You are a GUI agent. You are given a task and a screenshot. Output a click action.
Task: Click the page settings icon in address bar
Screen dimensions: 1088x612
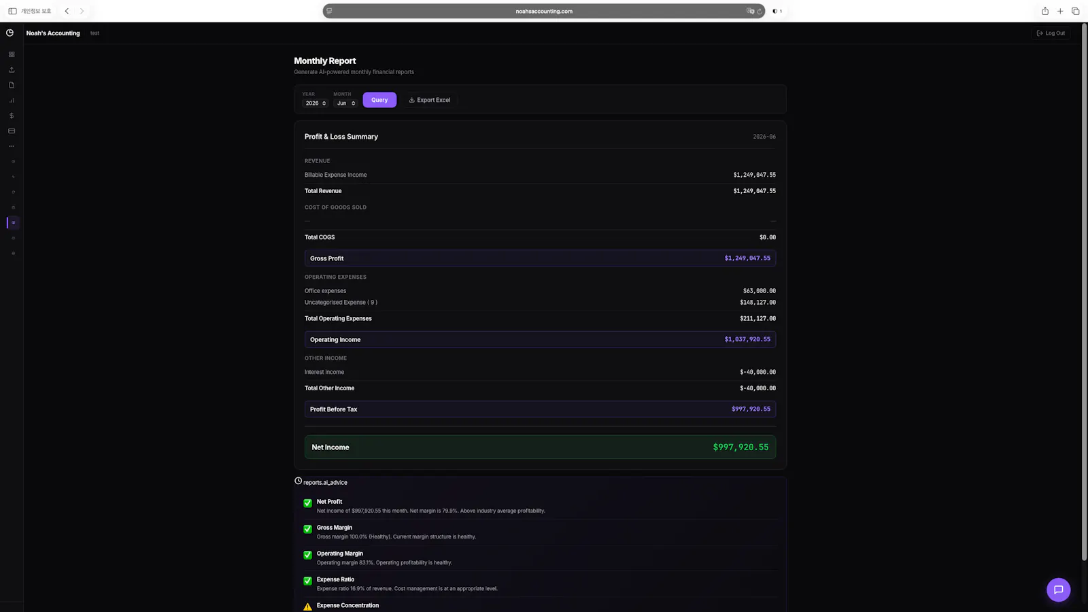tap(329, 11)
